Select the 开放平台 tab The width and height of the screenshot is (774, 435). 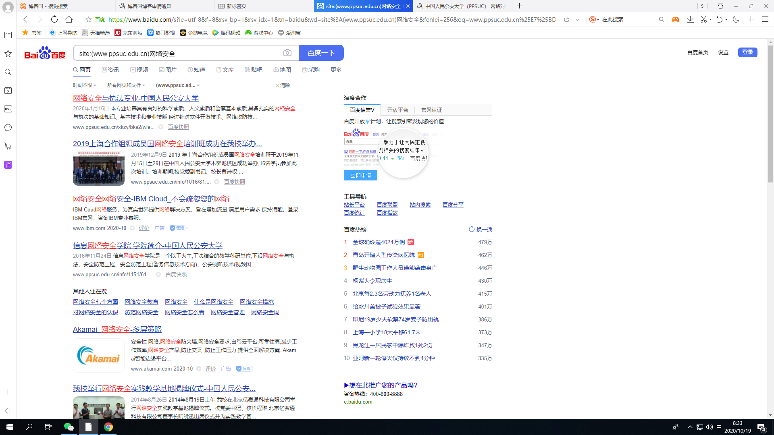[x=397, y=110]
